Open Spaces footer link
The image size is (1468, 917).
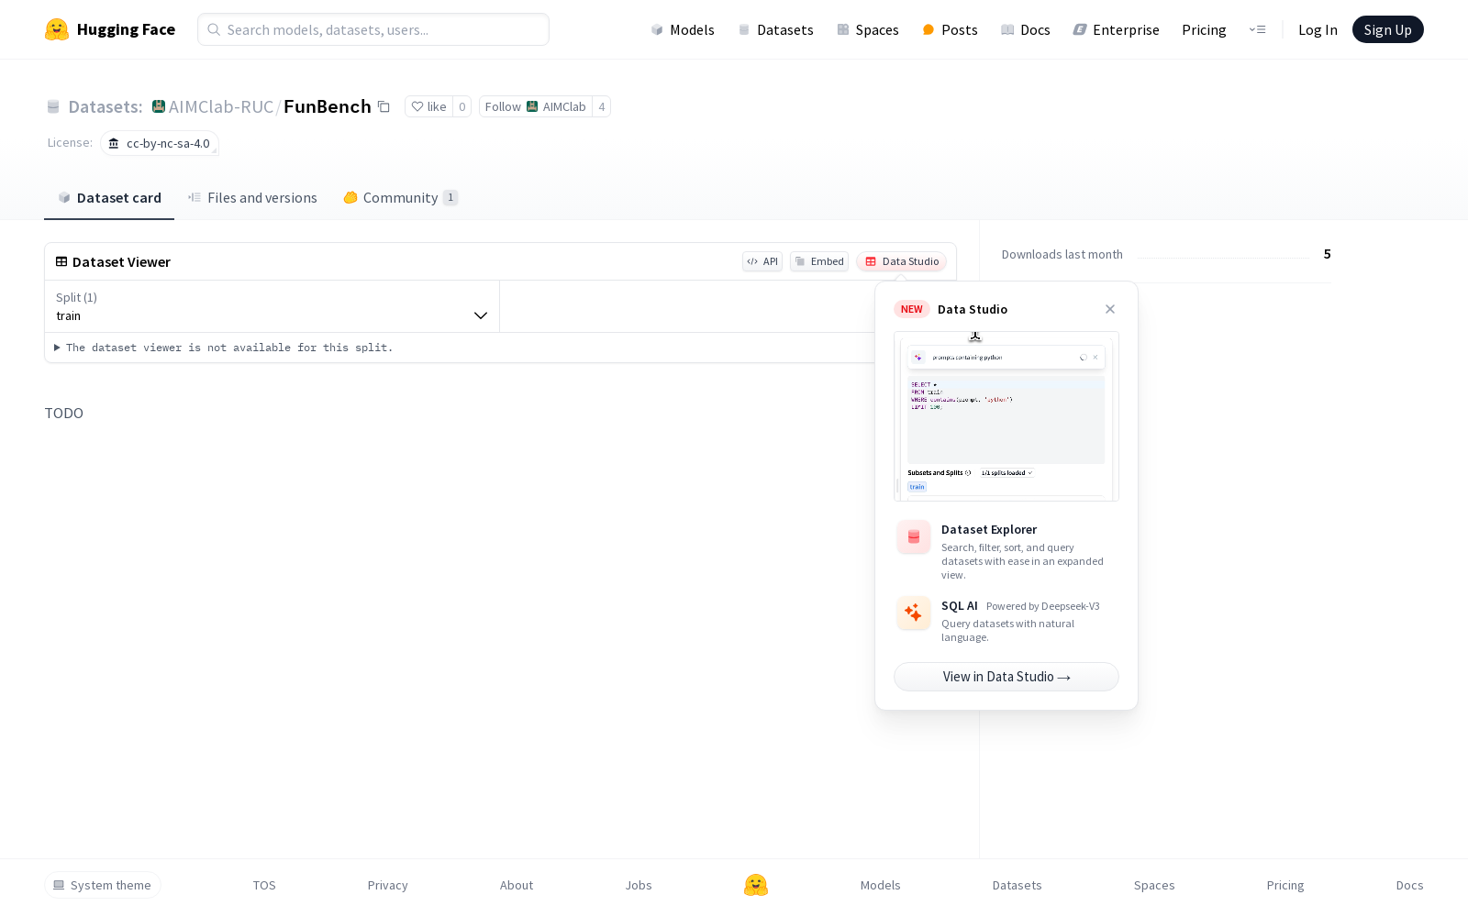[1154, 885]
